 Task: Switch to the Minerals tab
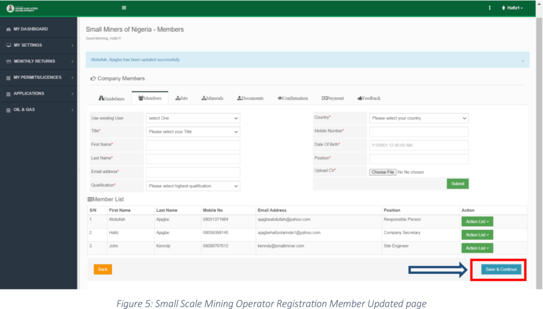coord(212,99)
